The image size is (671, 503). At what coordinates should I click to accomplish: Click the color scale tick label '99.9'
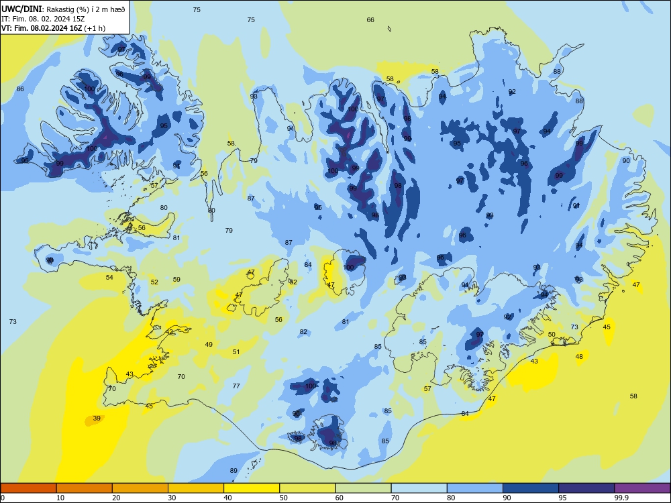pyautogui.click(x=621, y=498)
